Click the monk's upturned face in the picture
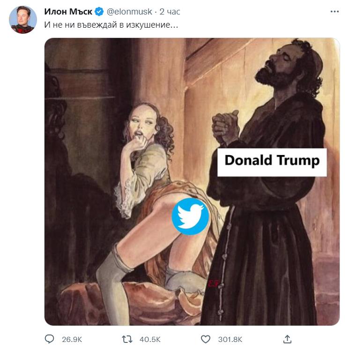Image resolution: width=349 pixels, height=349 pixels. point(271,70)
